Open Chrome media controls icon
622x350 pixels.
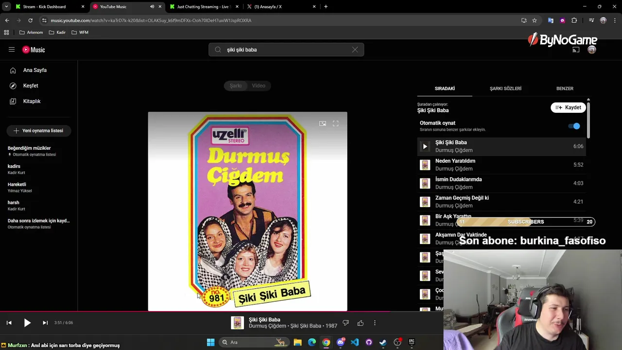[591, 20]
